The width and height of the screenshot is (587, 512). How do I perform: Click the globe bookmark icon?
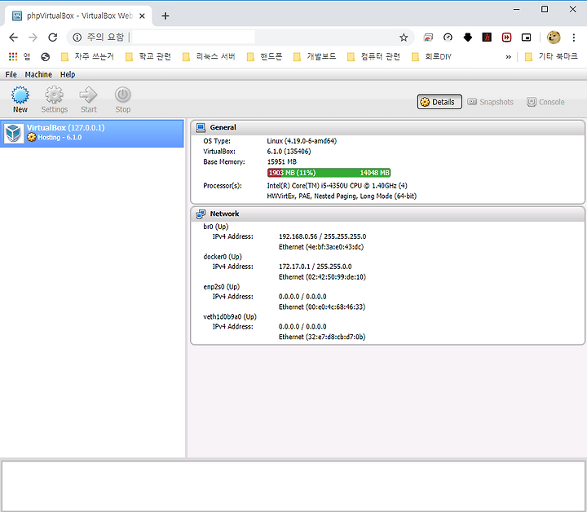point(46,56)
